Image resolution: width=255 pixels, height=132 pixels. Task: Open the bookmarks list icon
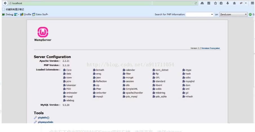(x=221, y=3)
